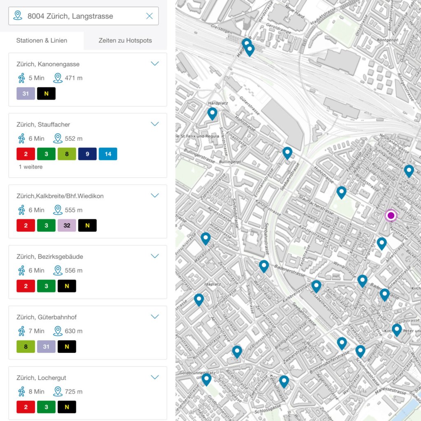Expand the Kalkbreite/Bhf.Wiedikon entry
This screenshot has width=421, height=421.
pyautogui.click(x=155, y=196)
